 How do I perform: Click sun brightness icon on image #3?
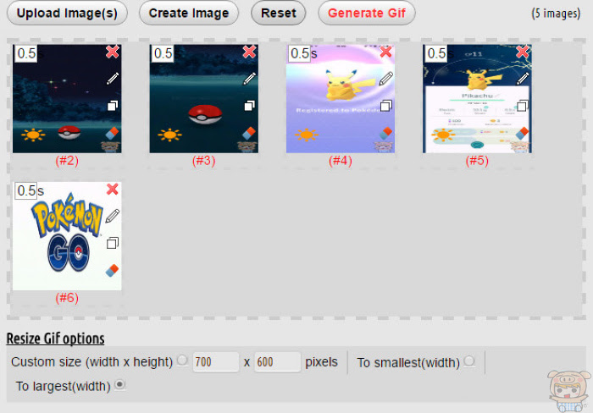point(169,135)
